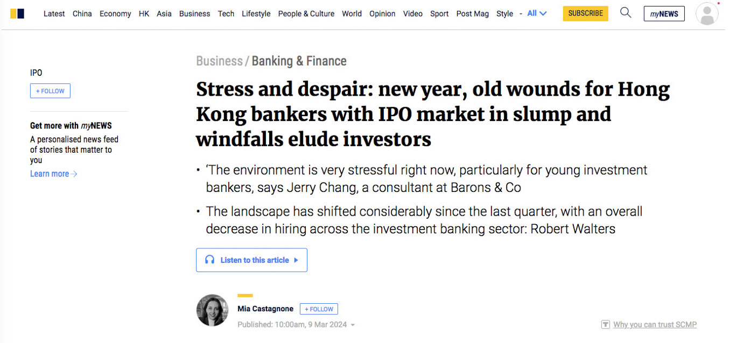The image size is (729, 343).
Task: Open the Banking & Finance breadcrumb
Action: click(299, 61)
